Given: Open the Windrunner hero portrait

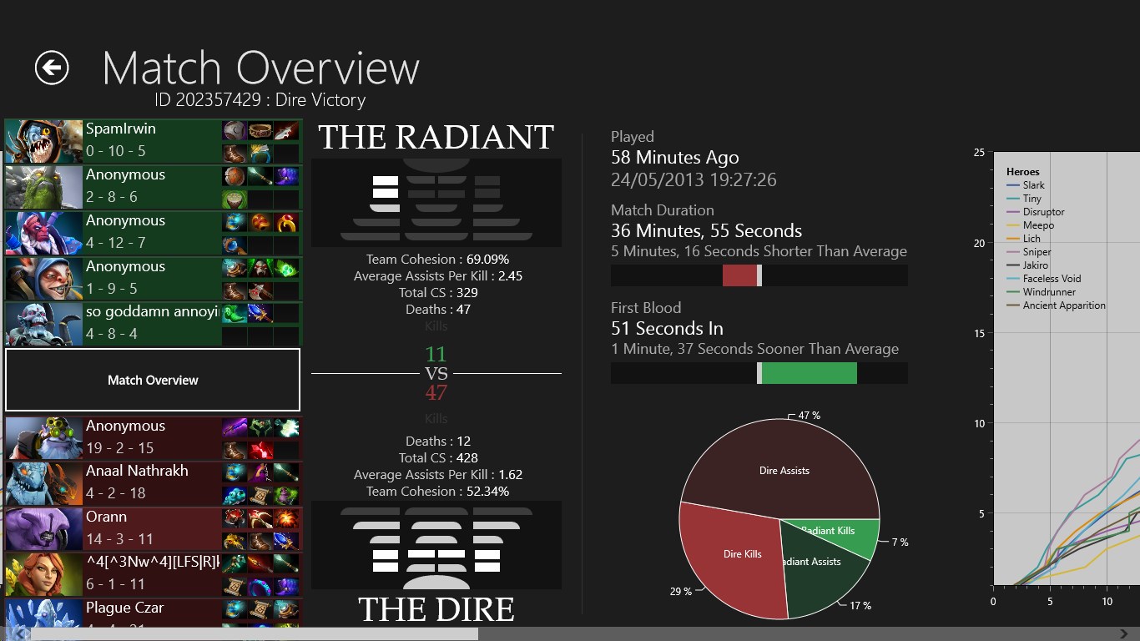Looking at the screenshot, I should (43, 575).
